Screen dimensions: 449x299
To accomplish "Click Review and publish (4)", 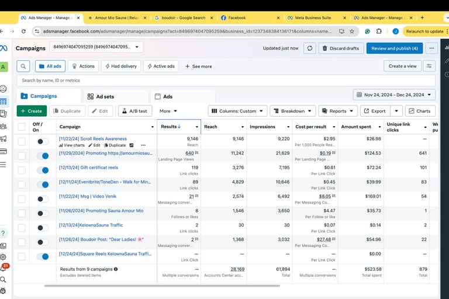I will (x=394, y=48).
